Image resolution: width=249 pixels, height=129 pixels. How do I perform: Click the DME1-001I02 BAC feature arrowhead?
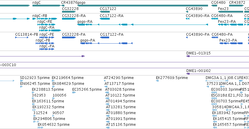[x=188, y=74]
